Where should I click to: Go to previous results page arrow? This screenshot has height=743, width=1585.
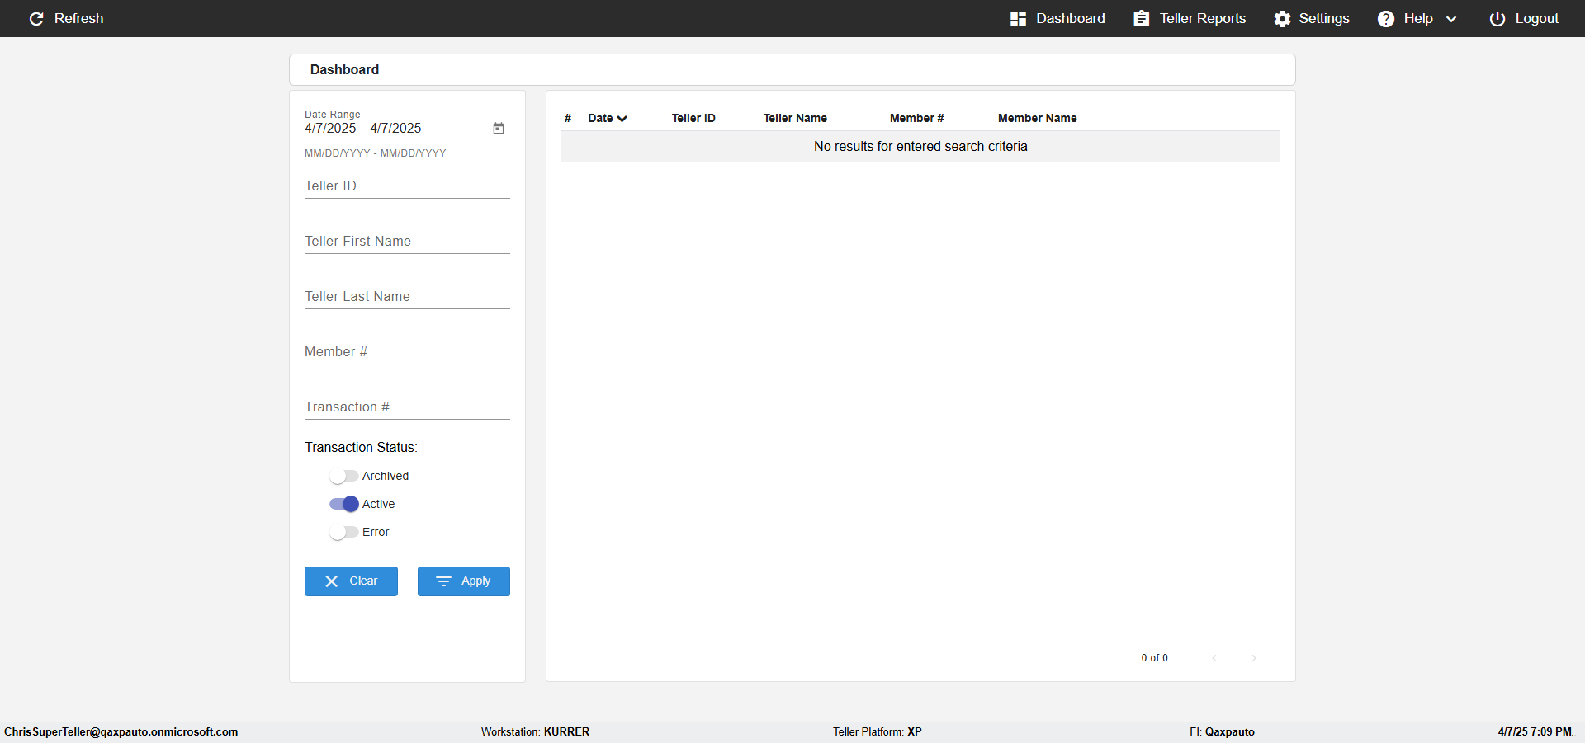(x=1214, y=658)
